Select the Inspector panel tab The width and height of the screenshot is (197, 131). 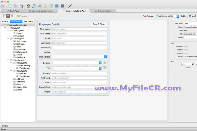coord(16,22)
